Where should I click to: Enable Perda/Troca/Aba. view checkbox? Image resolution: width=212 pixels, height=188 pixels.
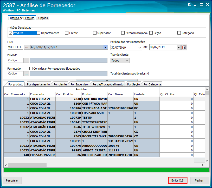click(123, 33)
